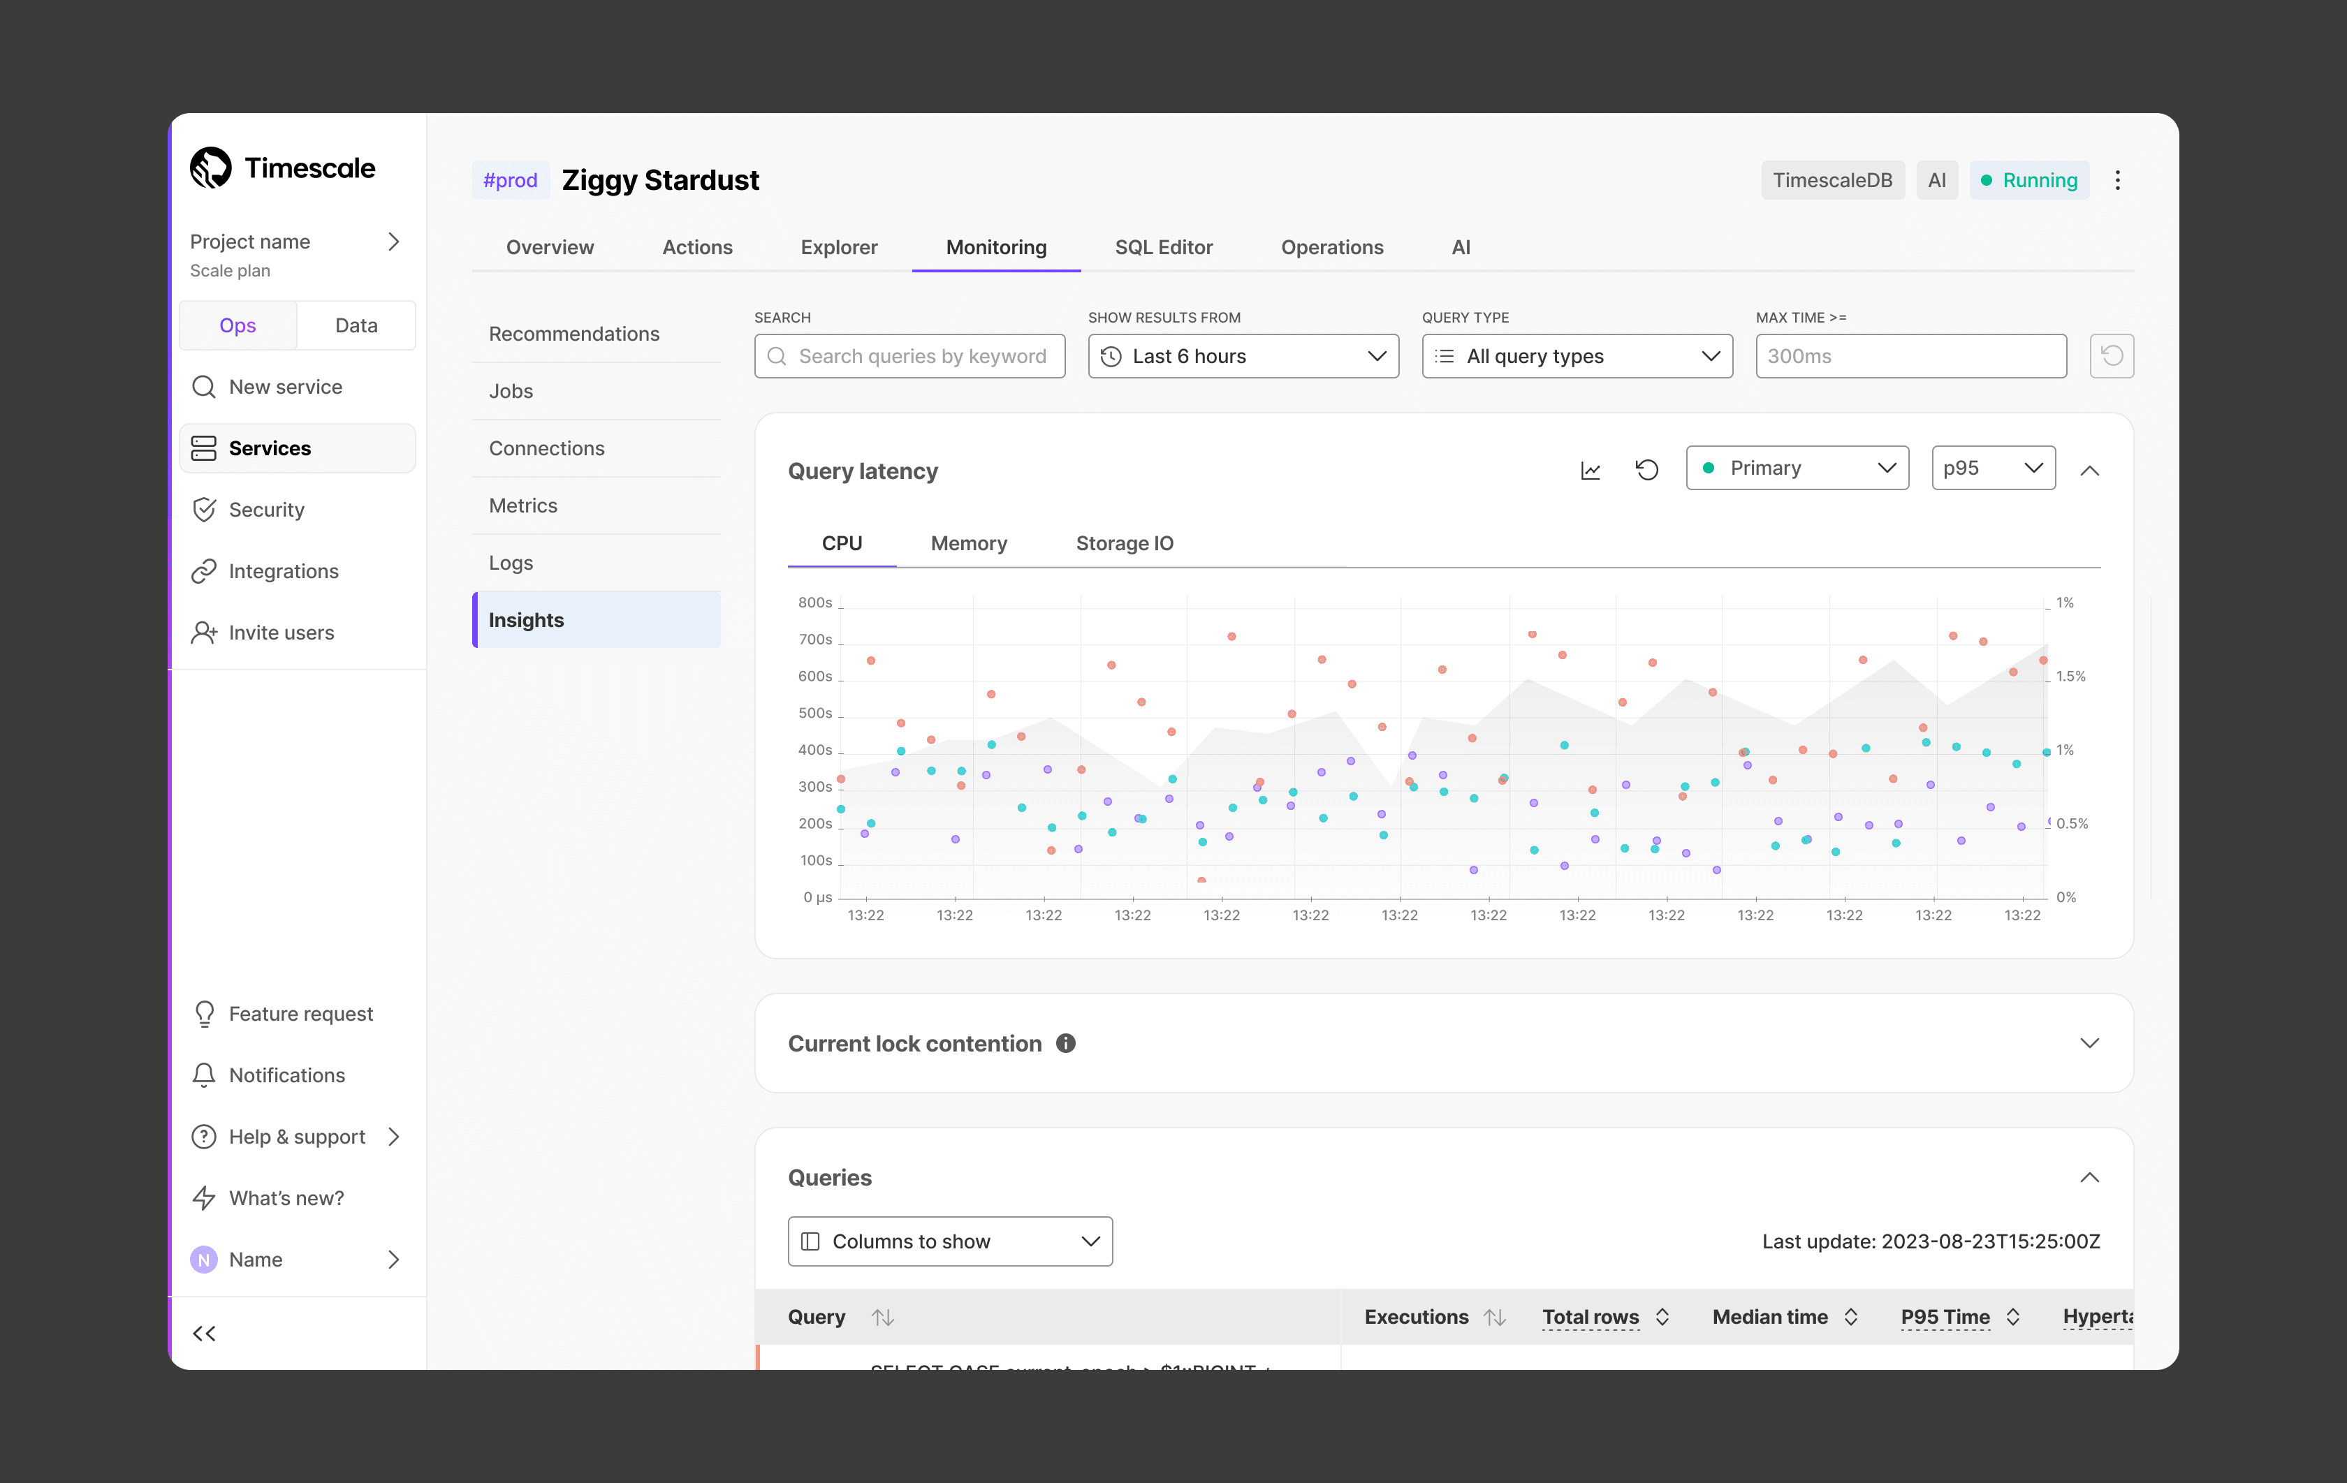Viewport: 2347px width, 1483px height.
Task: Open Connections in the monitoring menu
Action: (x=597, y=448)
